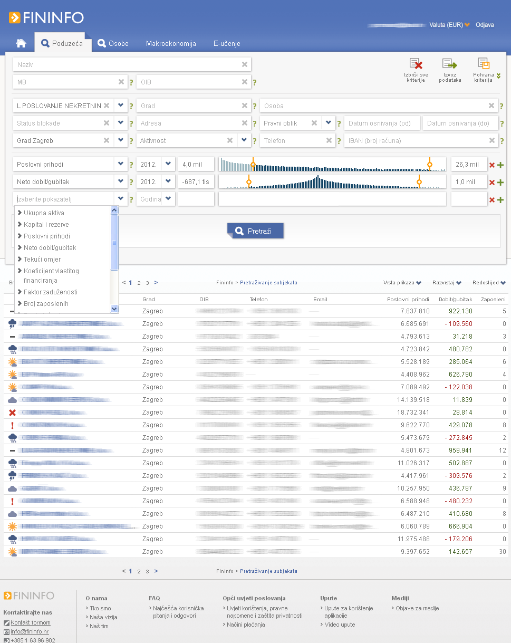The image size is (511, 643).
Task: Click help question mark beside OIB
Action: (x=255, y=83)
